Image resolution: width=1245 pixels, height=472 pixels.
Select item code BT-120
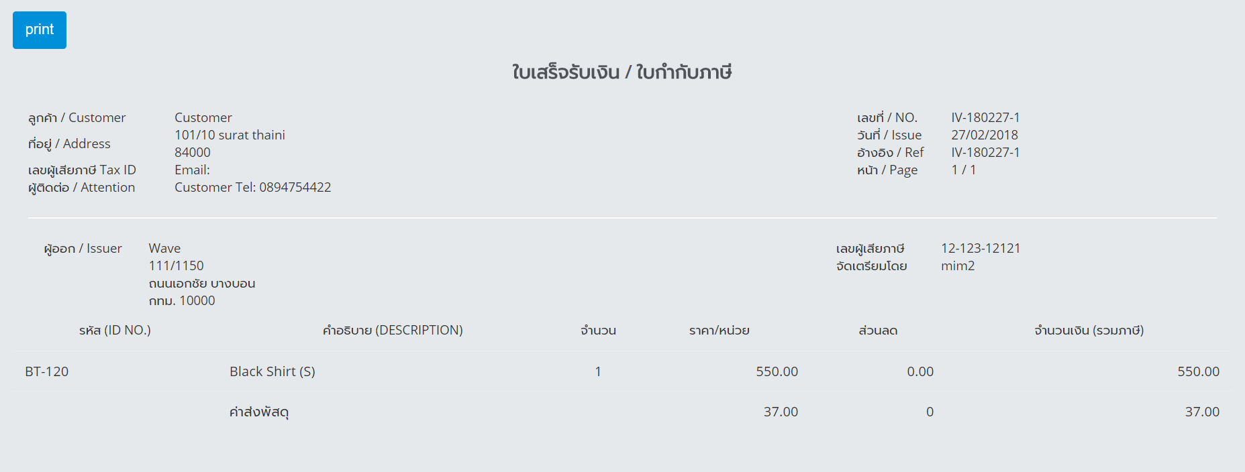(47, 371)
